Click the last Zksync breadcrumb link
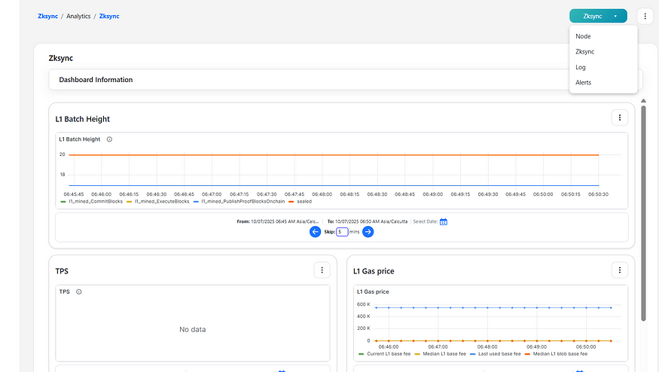 [x=109, y=16]
